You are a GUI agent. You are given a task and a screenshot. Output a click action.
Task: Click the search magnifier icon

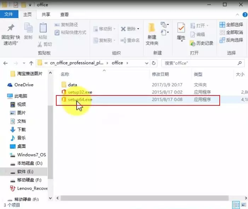click(x=240, y=63)
